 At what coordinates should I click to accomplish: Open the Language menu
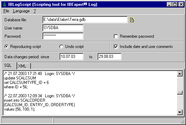point(21,11)
